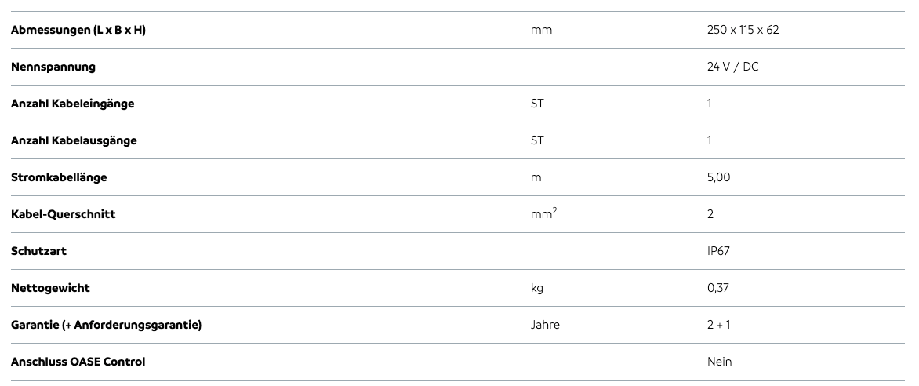Screen dimensions: 919x386
Task: Click the Anschluss OASE Control label
Action: [x=78, y=362]
